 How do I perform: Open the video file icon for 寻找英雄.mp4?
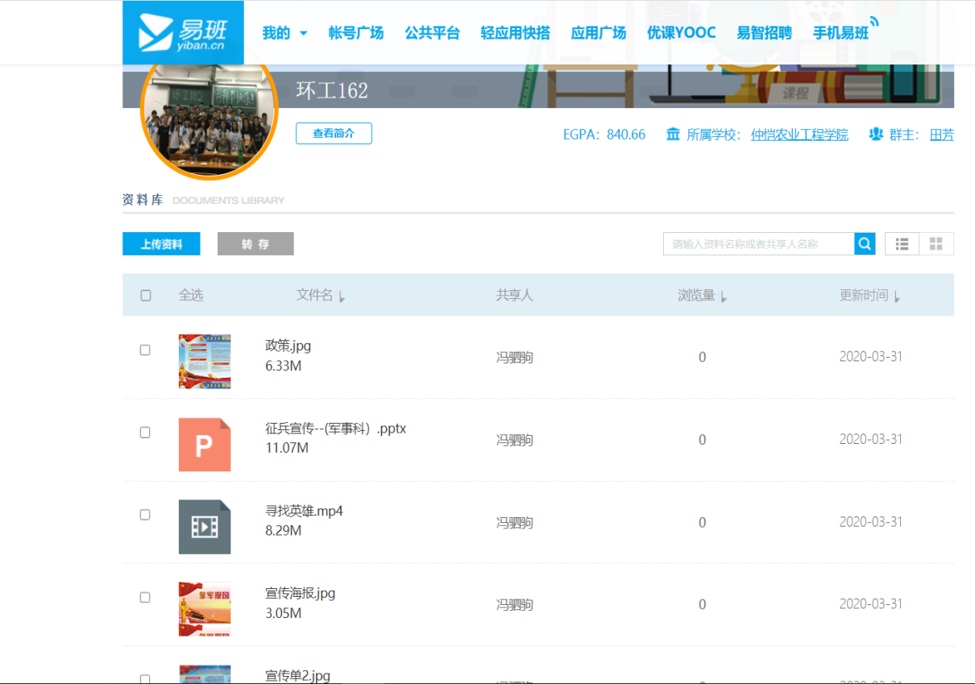[205, 527]
